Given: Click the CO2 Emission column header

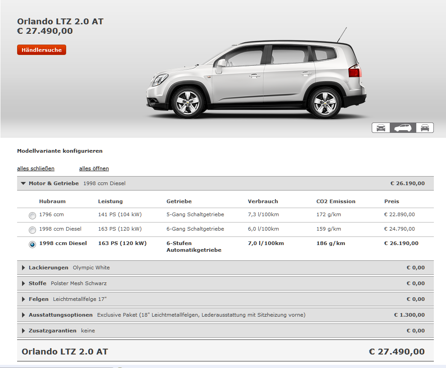Looking at the screenshot, I should click(x=336, y=201).
